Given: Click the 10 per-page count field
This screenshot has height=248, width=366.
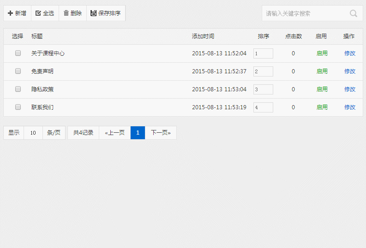Looking at the screenshot, I should [33, 133].
